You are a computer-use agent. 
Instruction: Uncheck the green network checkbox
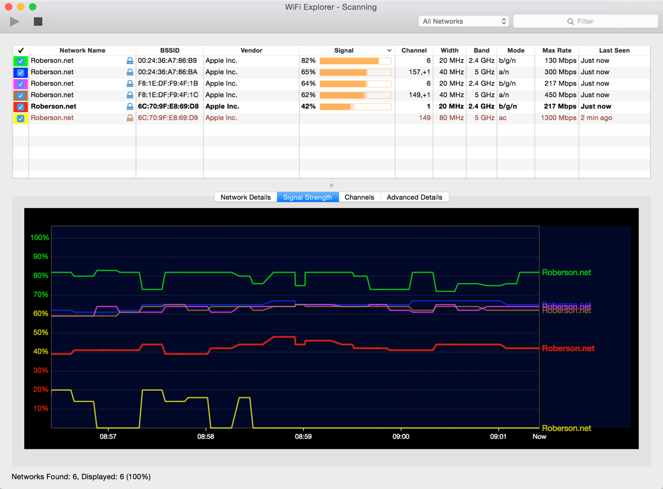(20, 61)
